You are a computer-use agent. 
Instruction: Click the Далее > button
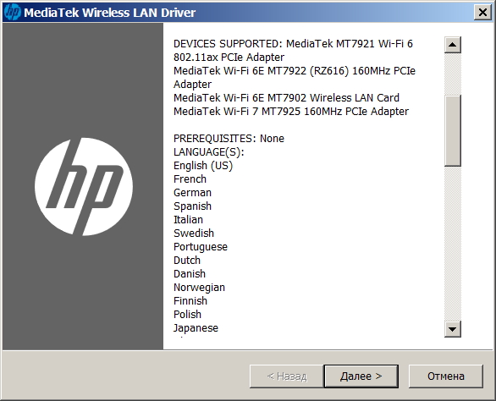tap(361, 376)
